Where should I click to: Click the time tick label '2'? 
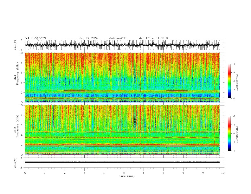tap(65, 173)
